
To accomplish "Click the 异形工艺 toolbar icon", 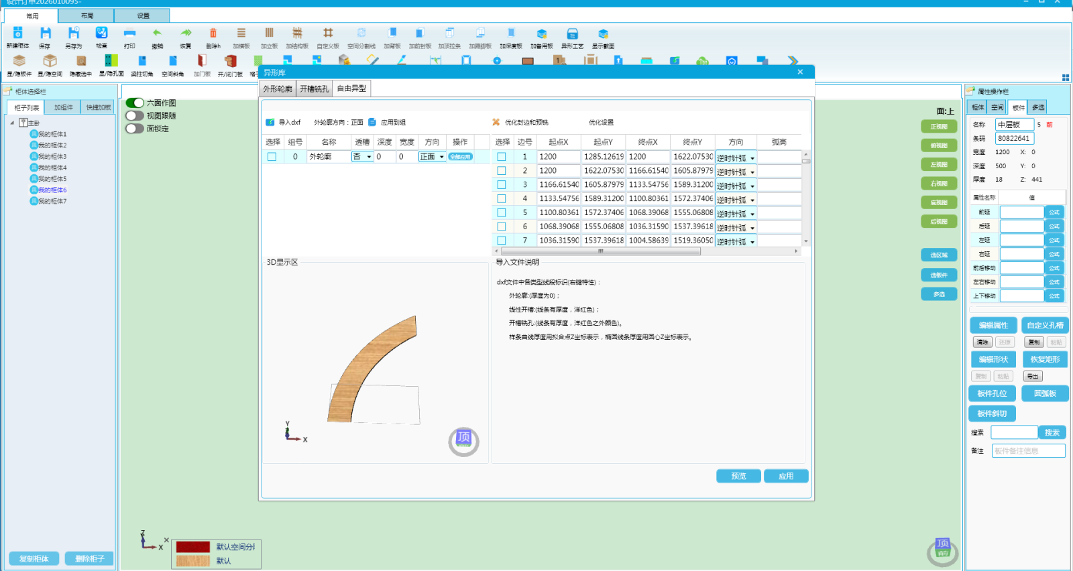I will click(x=572, y=34).
